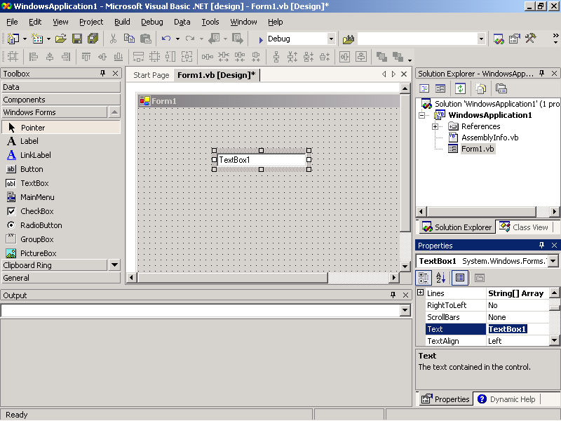Open the Project menu

click(91, 22)
